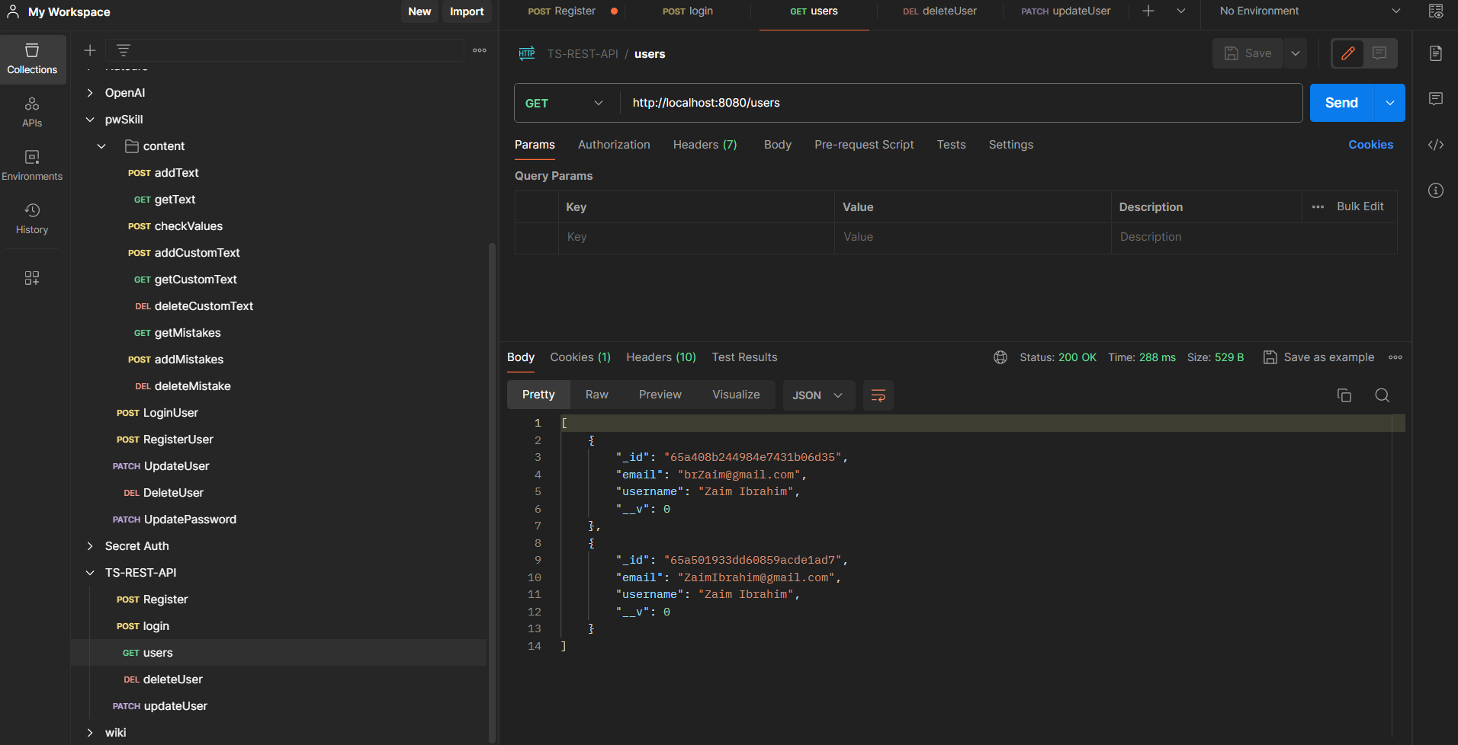Open the History sidebar panel
Screen dimensions: 1458x745
pyautogui.click(x=32, y=219)
